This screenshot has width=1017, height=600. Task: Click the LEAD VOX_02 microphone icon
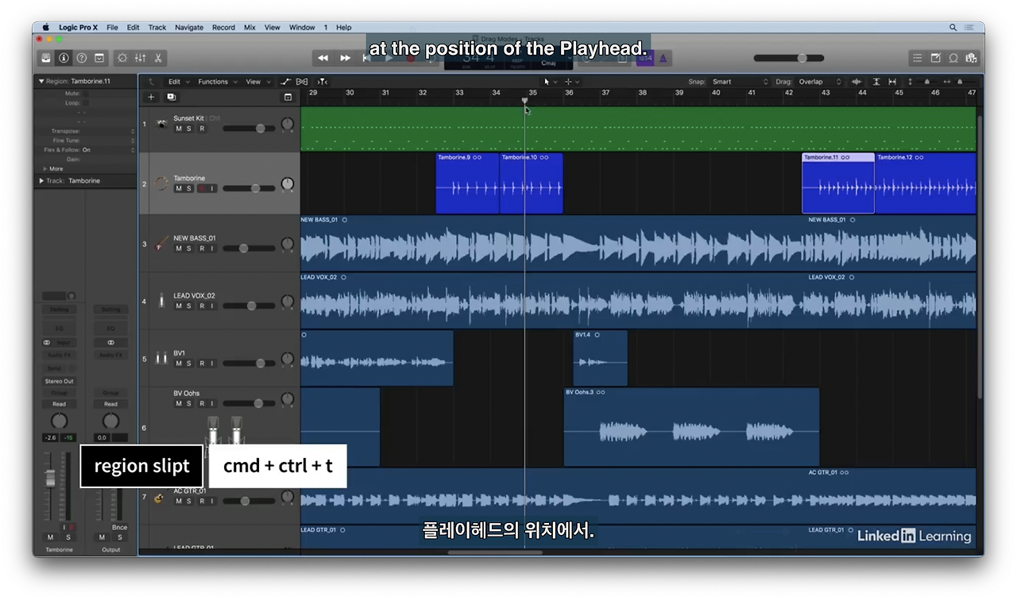162,301
